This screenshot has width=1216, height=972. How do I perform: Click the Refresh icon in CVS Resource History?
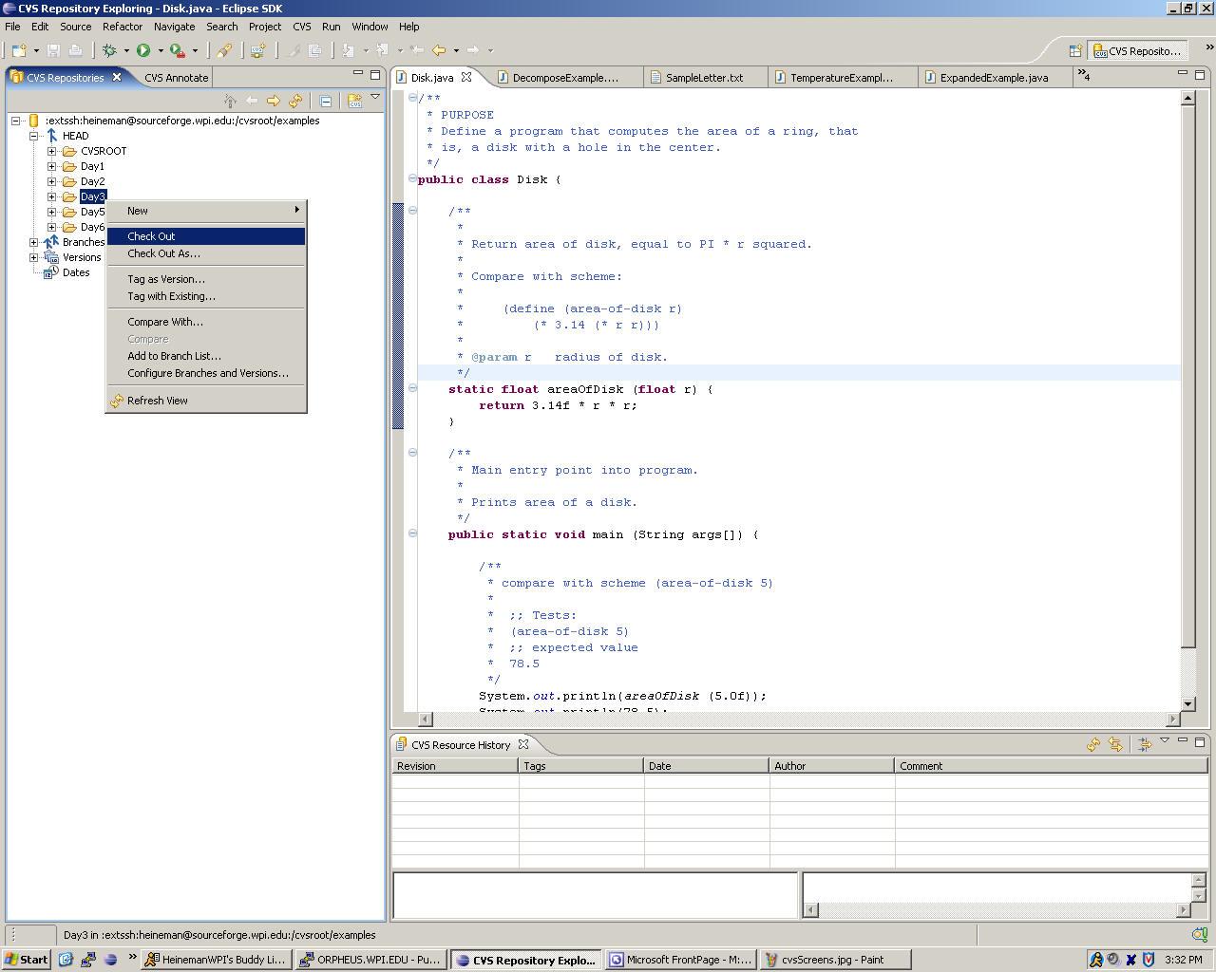tap(1093, 745)
